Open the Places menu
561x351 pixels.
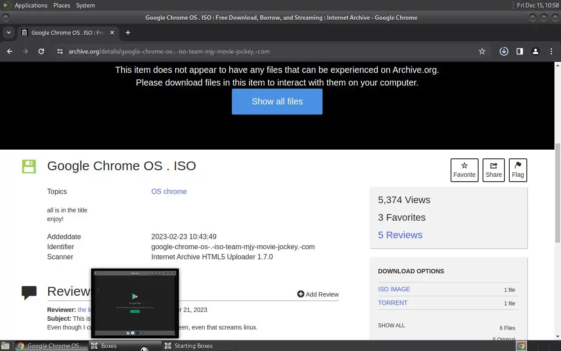pyautogui.click(x=62, y=5)
